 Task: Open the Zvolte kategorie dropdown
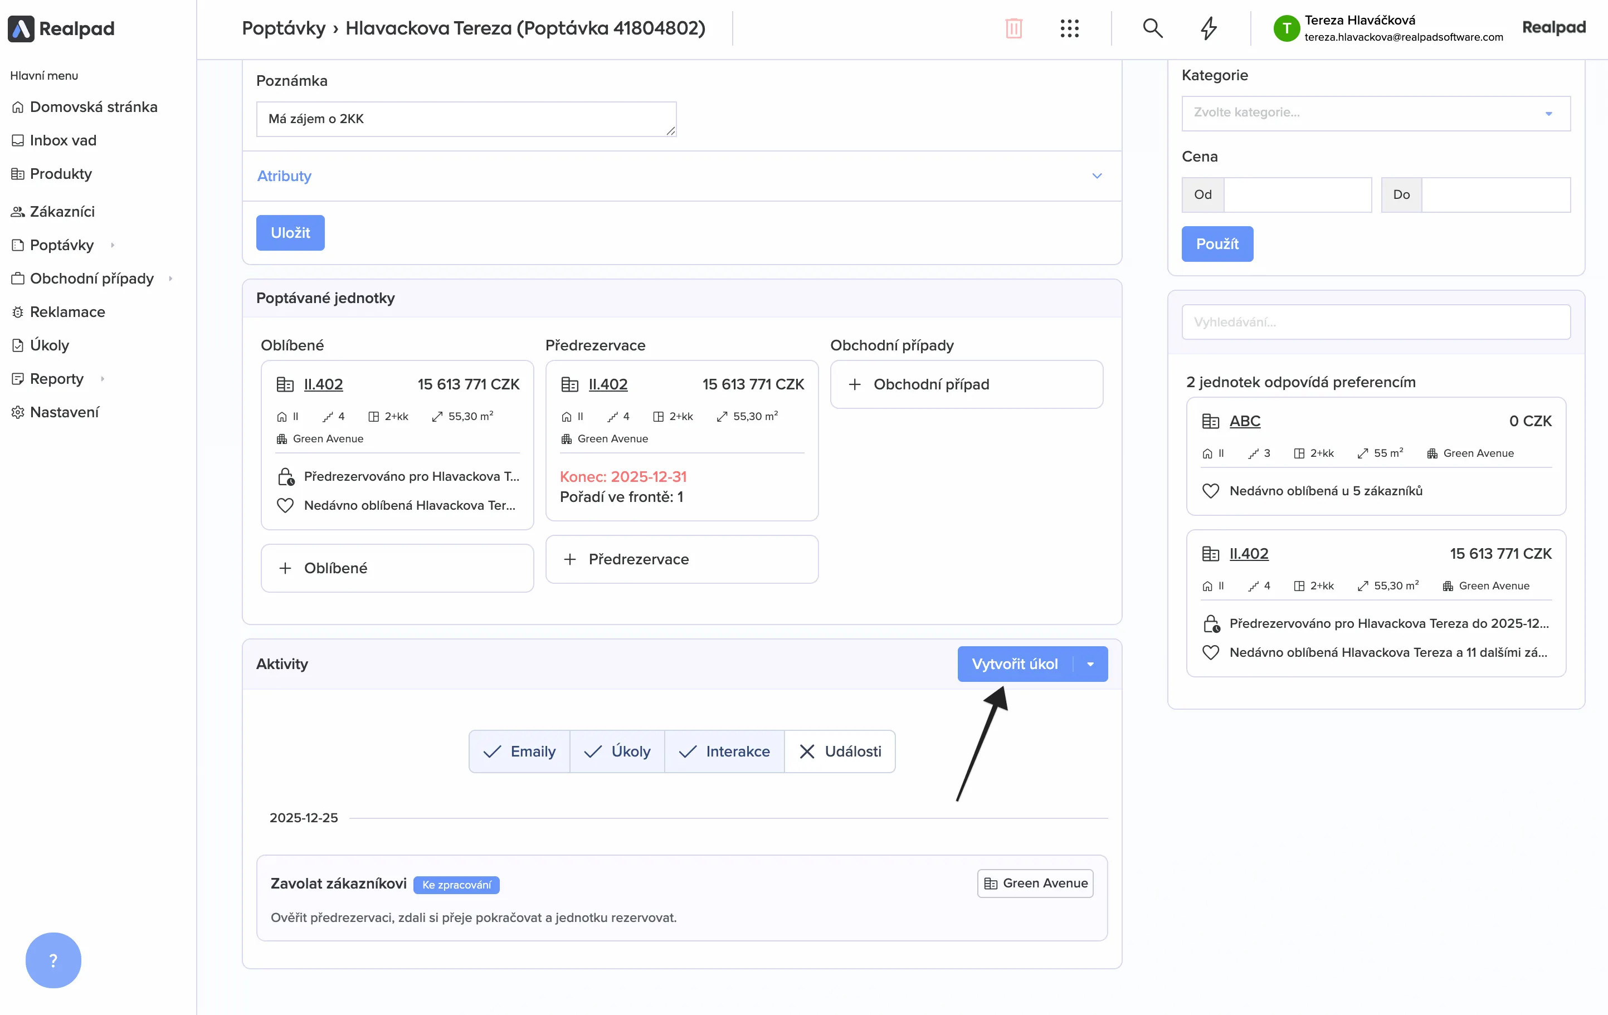click(x=1376, y=113)
